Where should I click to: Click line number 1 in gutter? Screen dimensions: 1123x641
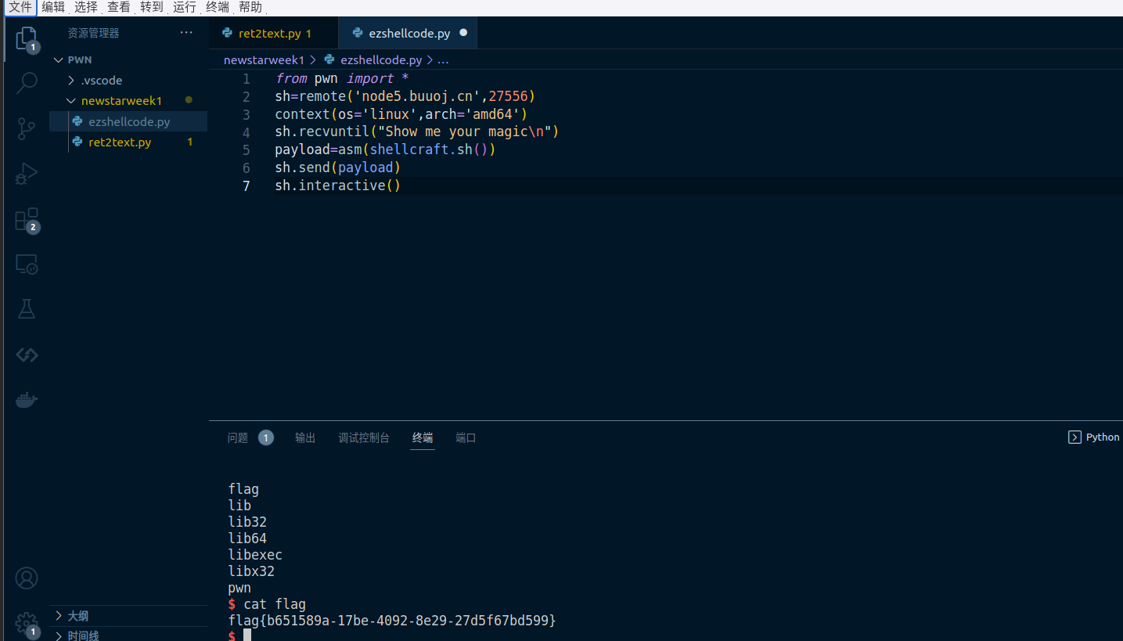(247, 79)
